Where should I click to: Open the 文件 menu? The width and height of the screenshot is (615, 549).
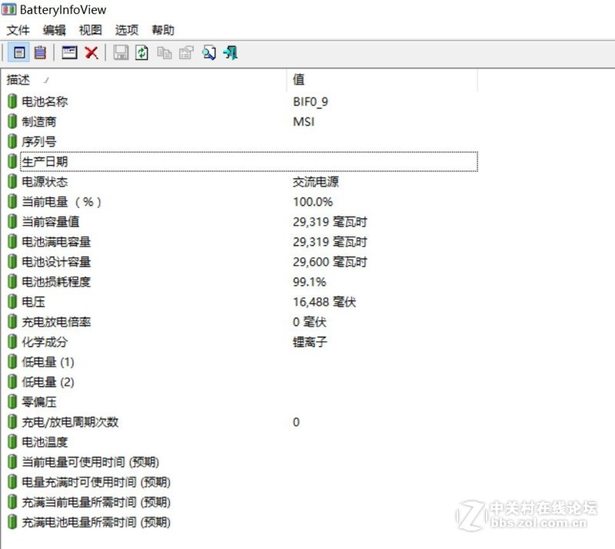click(x=17, y=30)
